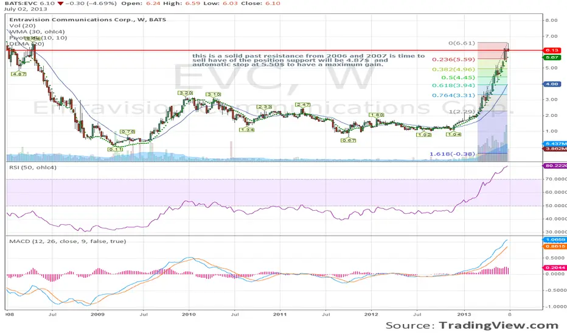Click the July 02, 2013 date
This screenshot has height=335, width=567.
pos(26,9)
